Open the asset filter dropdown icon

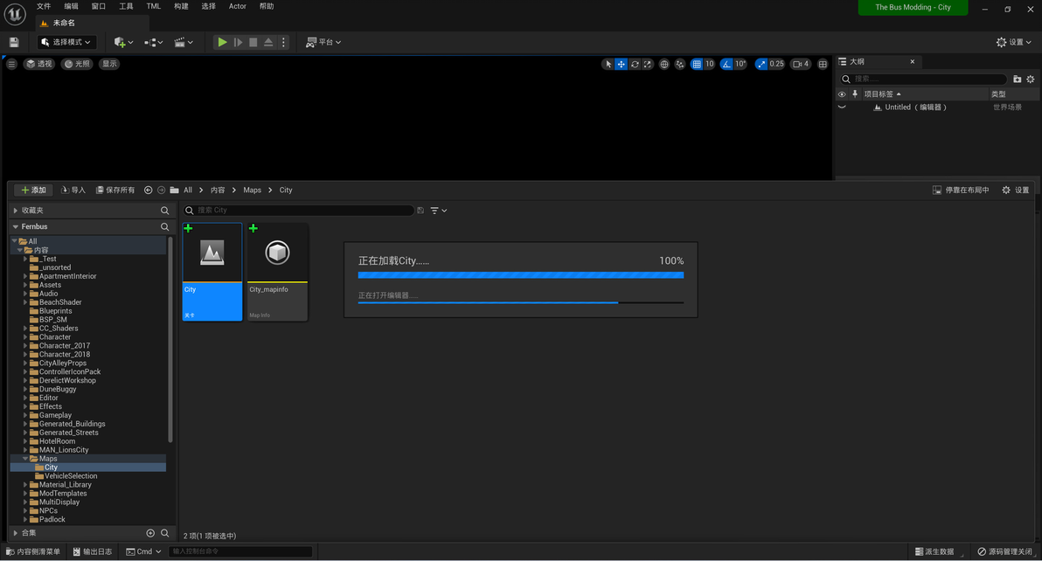point(438,211)
